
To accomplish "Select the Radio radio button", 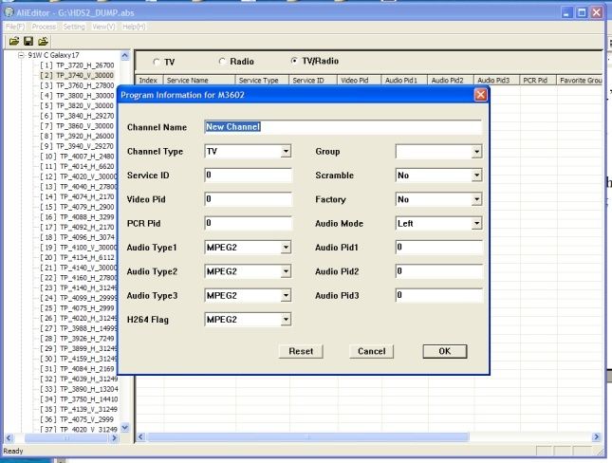I will click(222, 62).
